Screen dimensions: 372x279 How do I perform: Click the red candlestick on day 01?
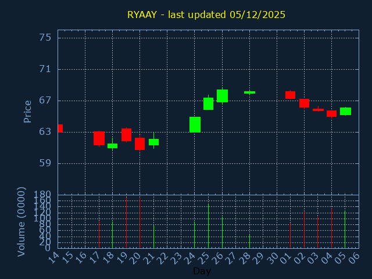click(x=290, y=95)
